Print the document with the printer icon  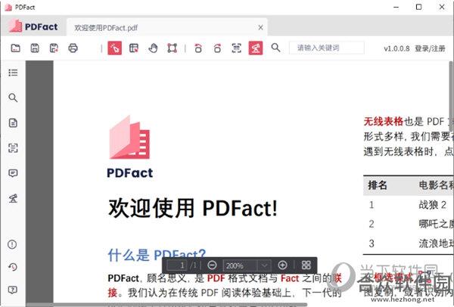73,48
